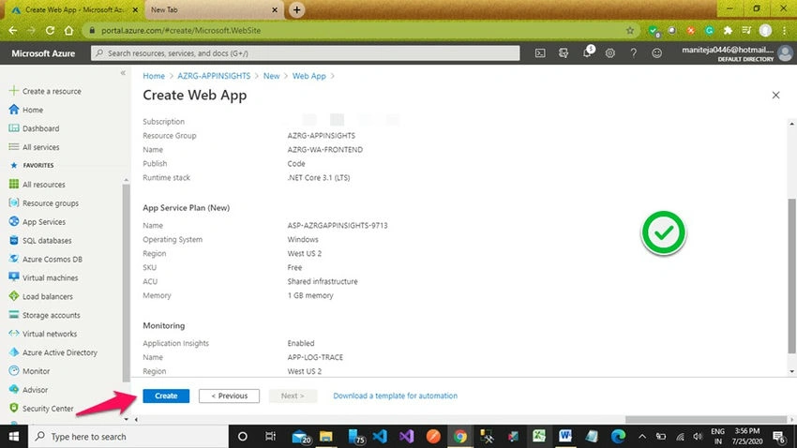Open Download a template for automation link
This screenshot has width=797, height=448.
tap(395, 396)
